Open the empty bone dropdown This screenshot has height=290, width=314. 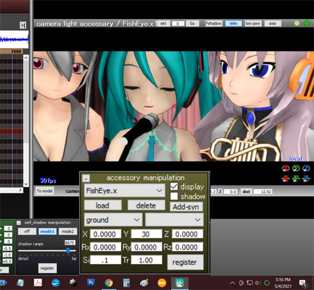(x=174, y=220)
